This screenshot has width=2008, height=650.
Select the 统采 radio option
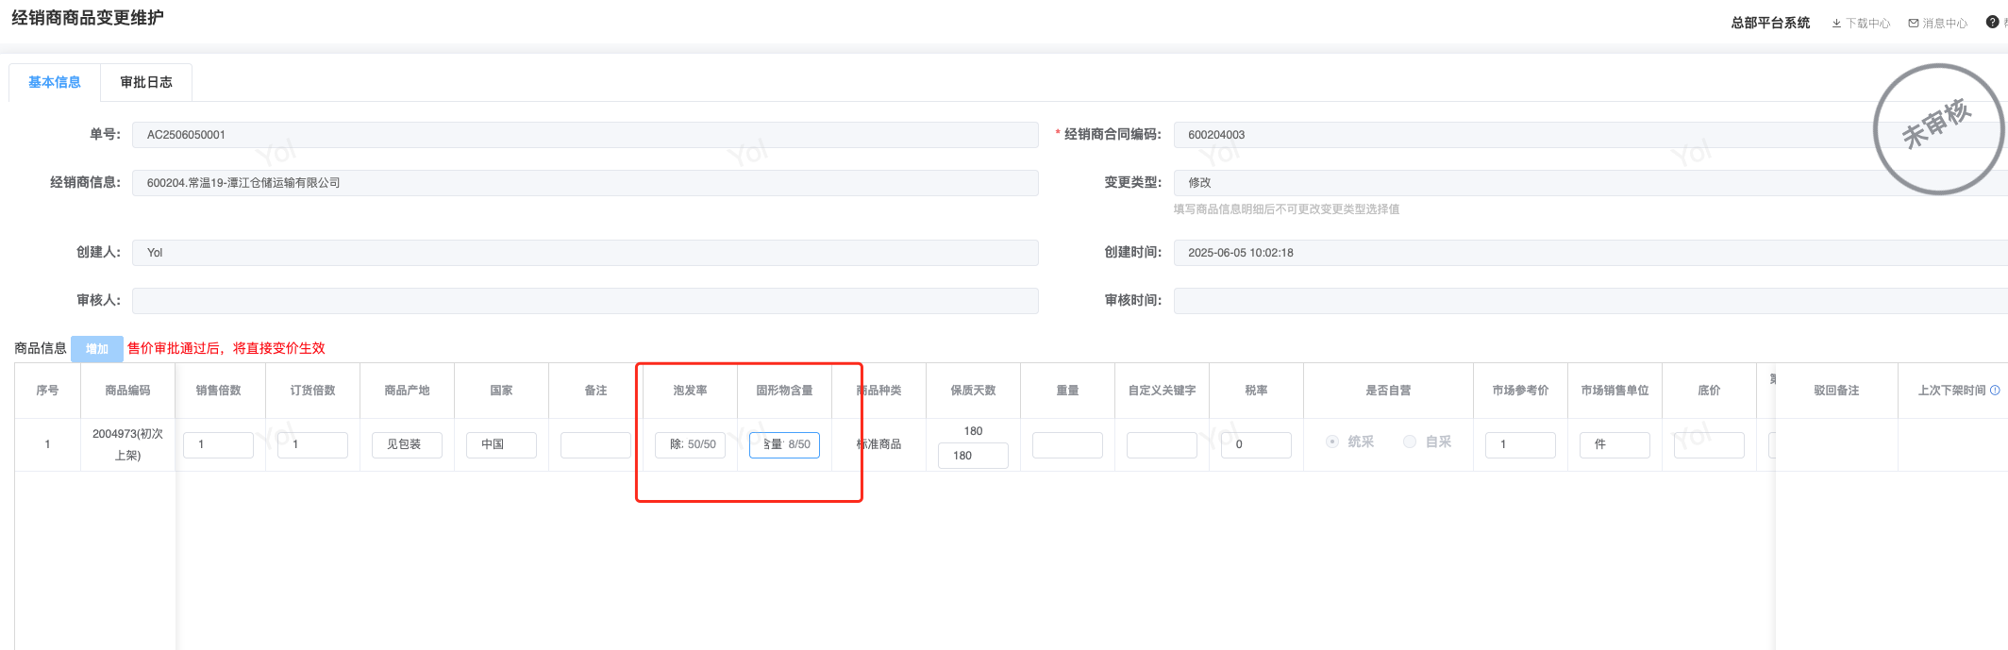click(x=1332, y=442)
